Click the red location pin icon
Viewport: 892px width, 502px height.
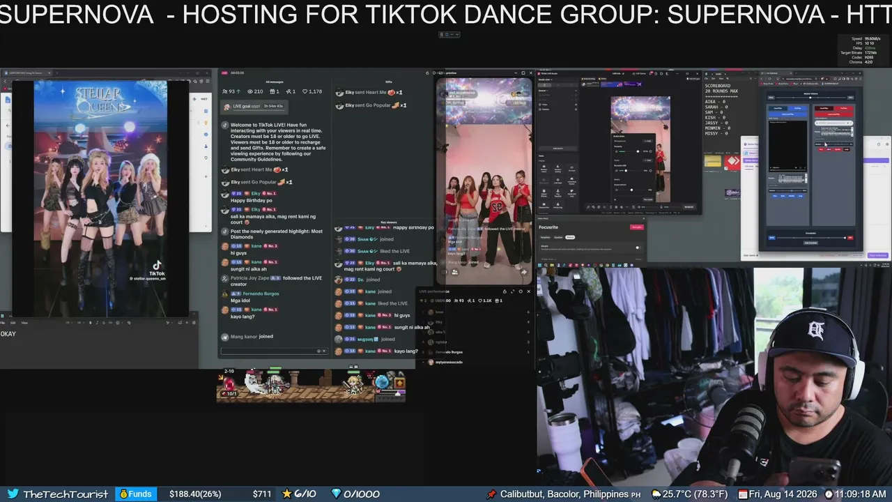click(x=492, y=494)
